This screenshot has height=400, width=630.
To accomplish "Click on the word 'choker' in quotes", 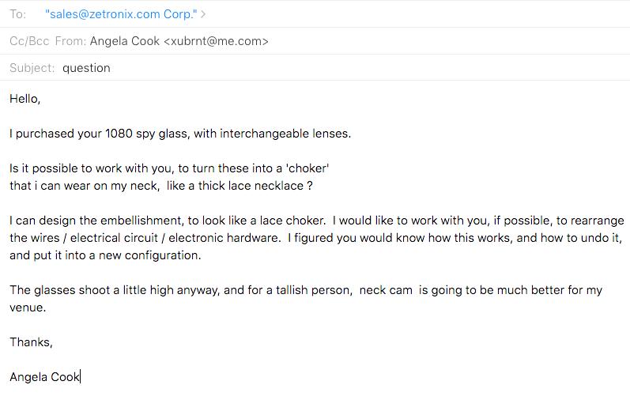I will tap(307, 168).
